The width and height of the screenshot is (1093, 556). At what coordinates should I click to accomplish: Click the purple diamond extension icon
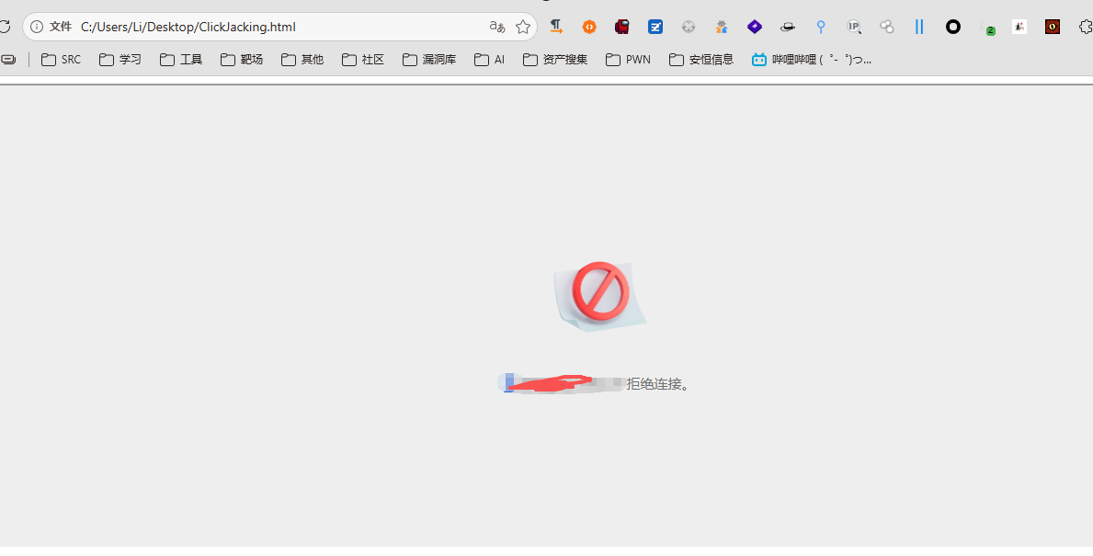[754, 28]
